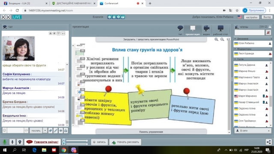This screenshot has height=154, width=274.
Task: Toggle the eye visibility icon in chat
Action: (x=61, y=130)
